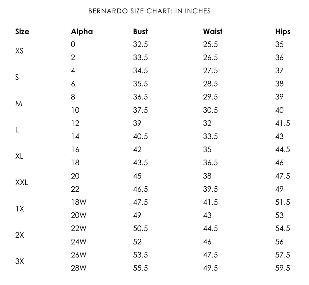Click the 3X size label
The image size is (309, 285).
pos(20,261)
